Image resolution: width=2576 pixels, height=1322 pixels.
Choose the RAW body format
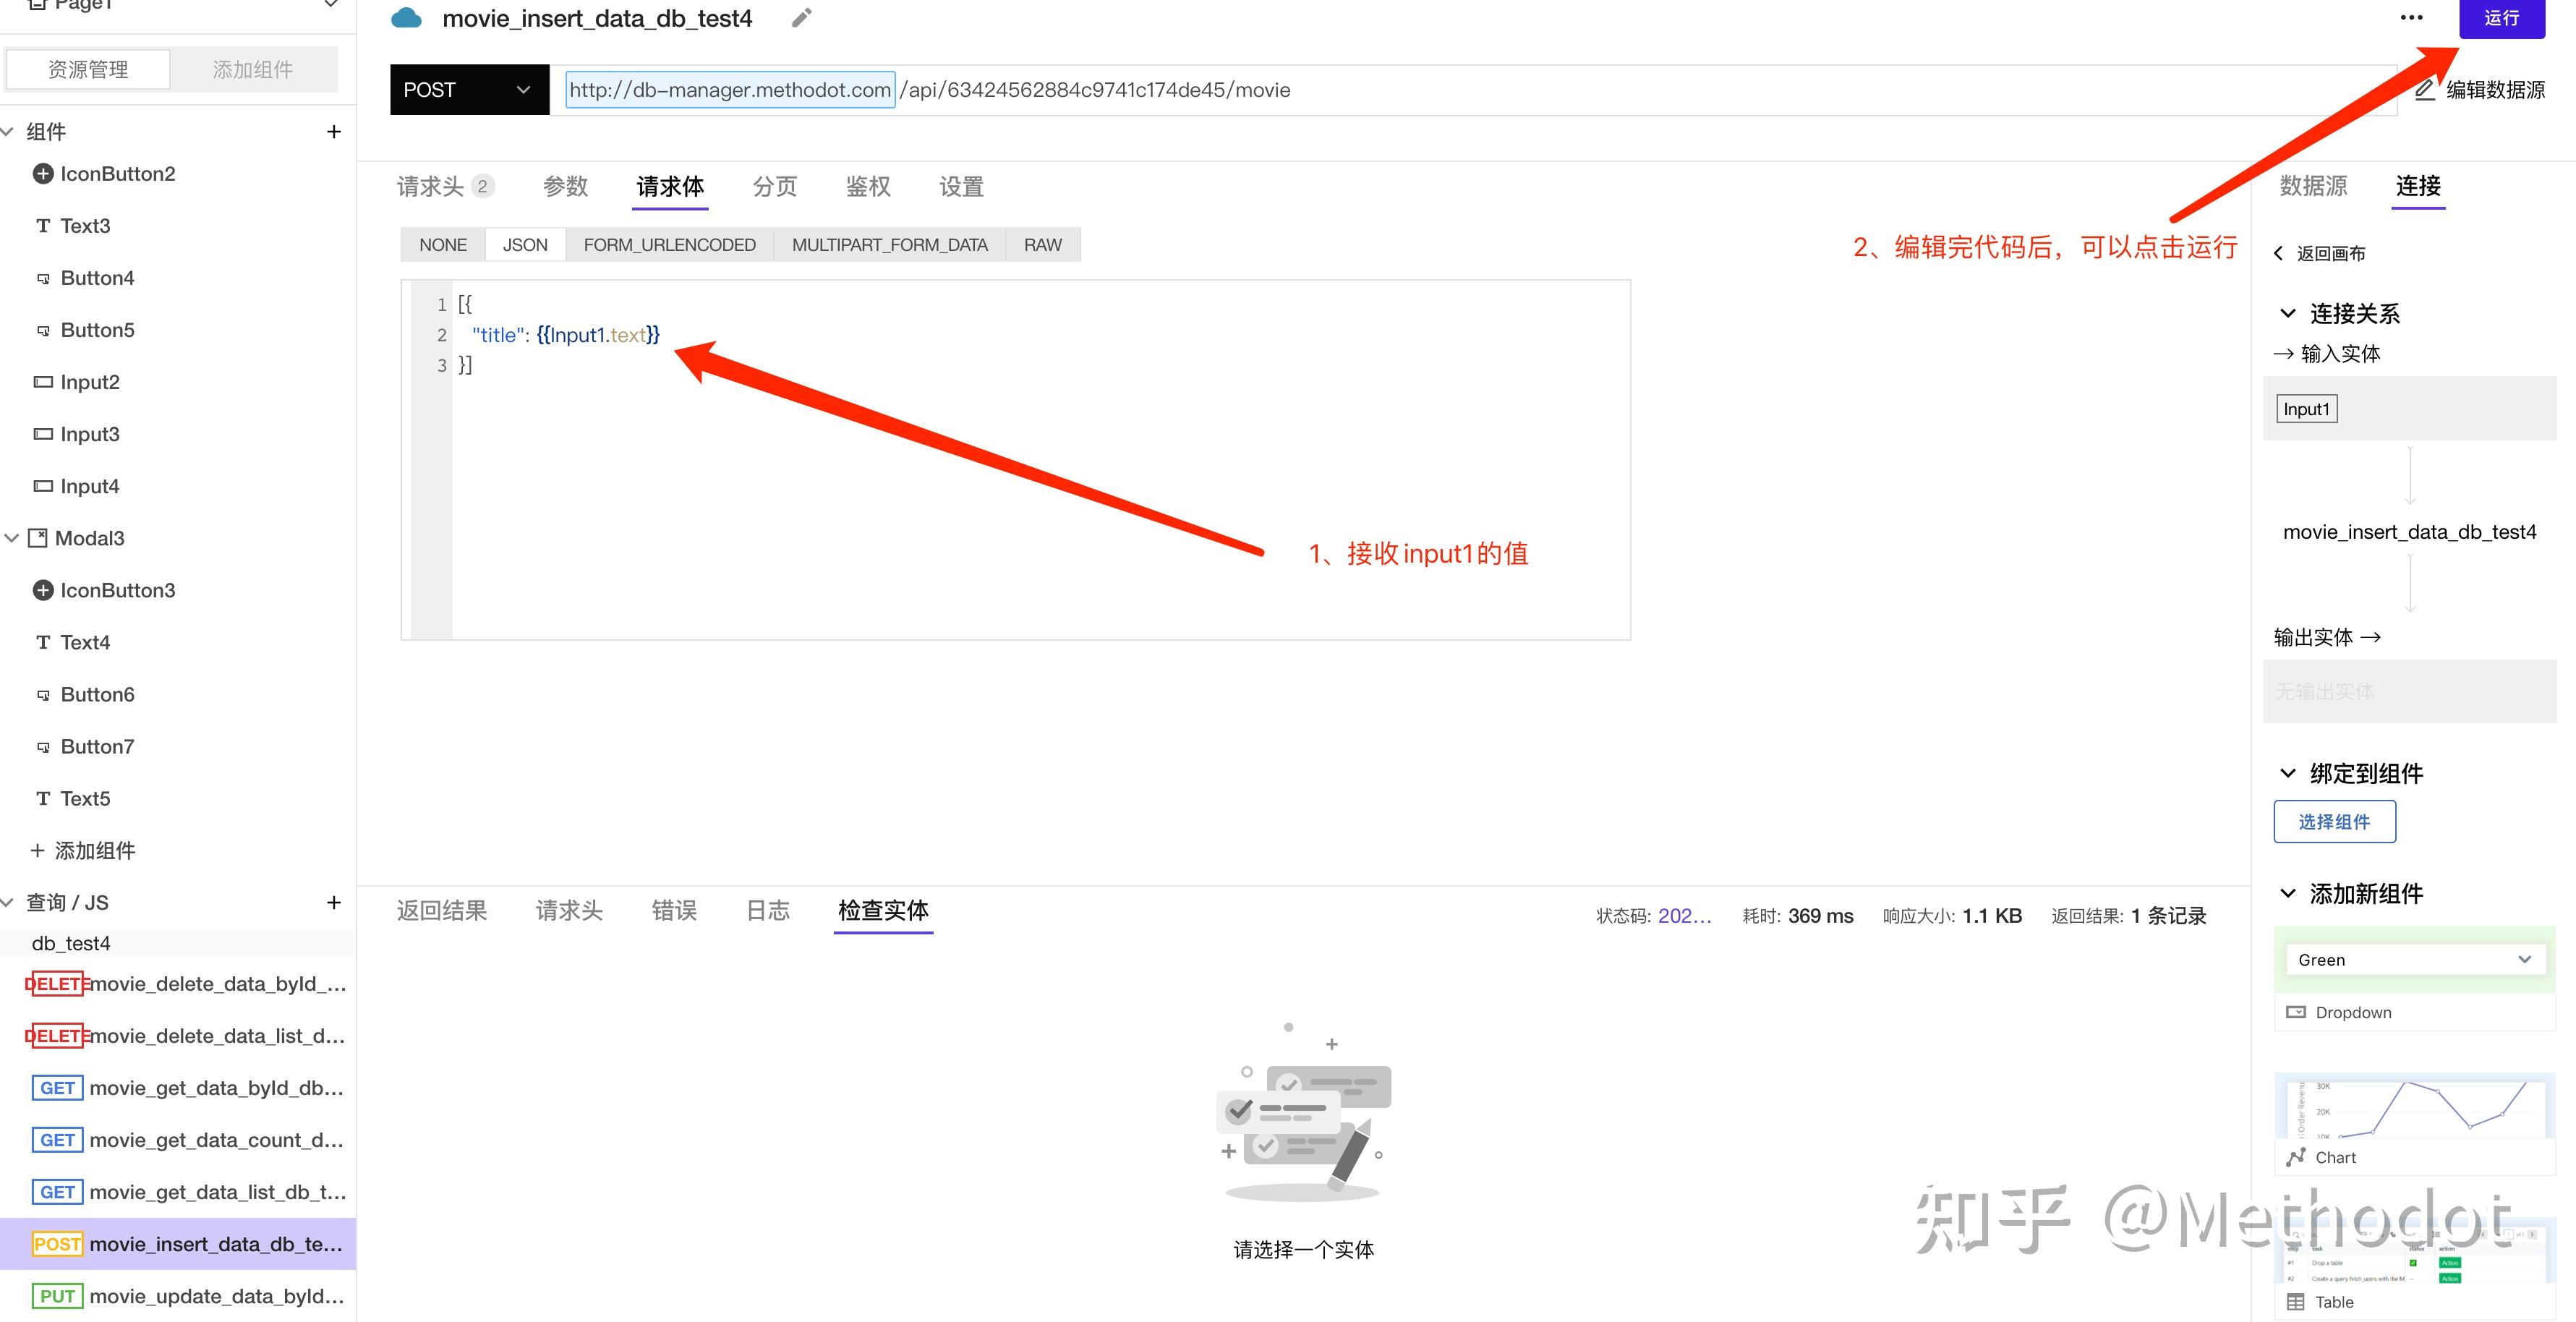1042,245
